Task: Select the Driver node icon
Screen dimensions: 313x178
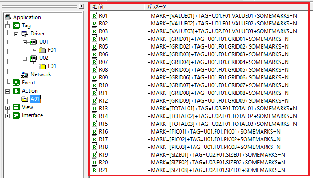Action: tap(25, 34)
